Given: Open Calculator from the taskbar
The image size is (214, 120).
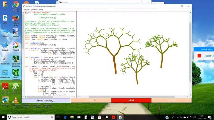Looking at the screenshot, I should (x=86, y=117).
